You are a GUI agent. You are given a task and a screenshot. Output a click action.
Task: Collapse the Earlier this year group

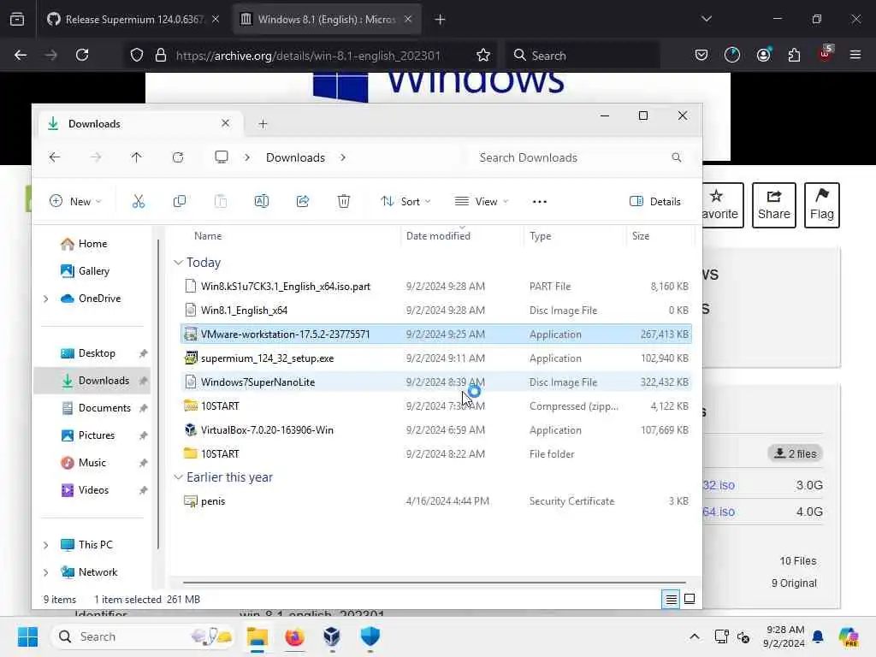point(178,477)
